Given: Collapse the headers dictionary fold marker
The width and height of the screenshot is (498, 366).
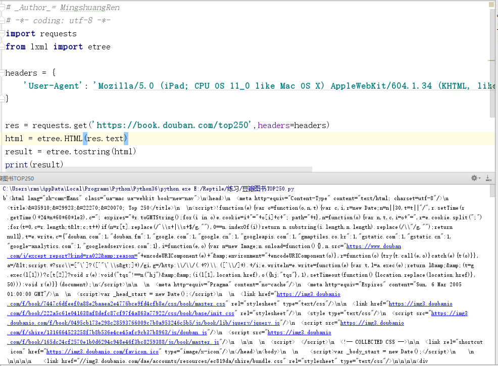Looking at the screenshot, I should (3, 73).
